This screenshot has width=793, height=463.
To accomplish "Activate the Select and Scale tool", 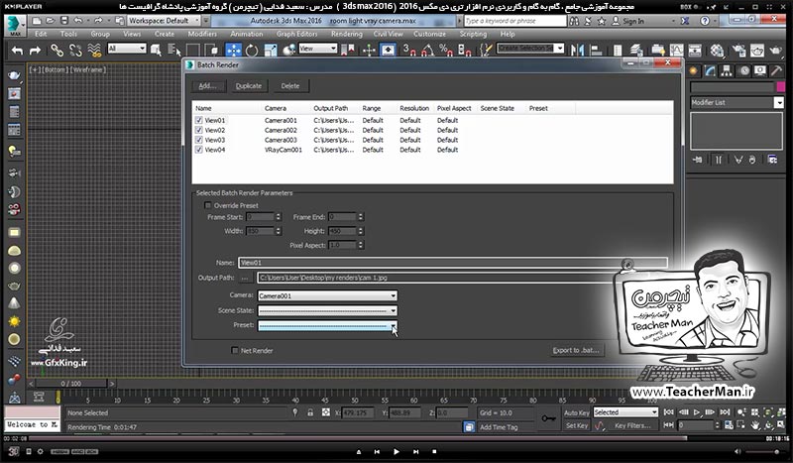I will tap(271, 51).
